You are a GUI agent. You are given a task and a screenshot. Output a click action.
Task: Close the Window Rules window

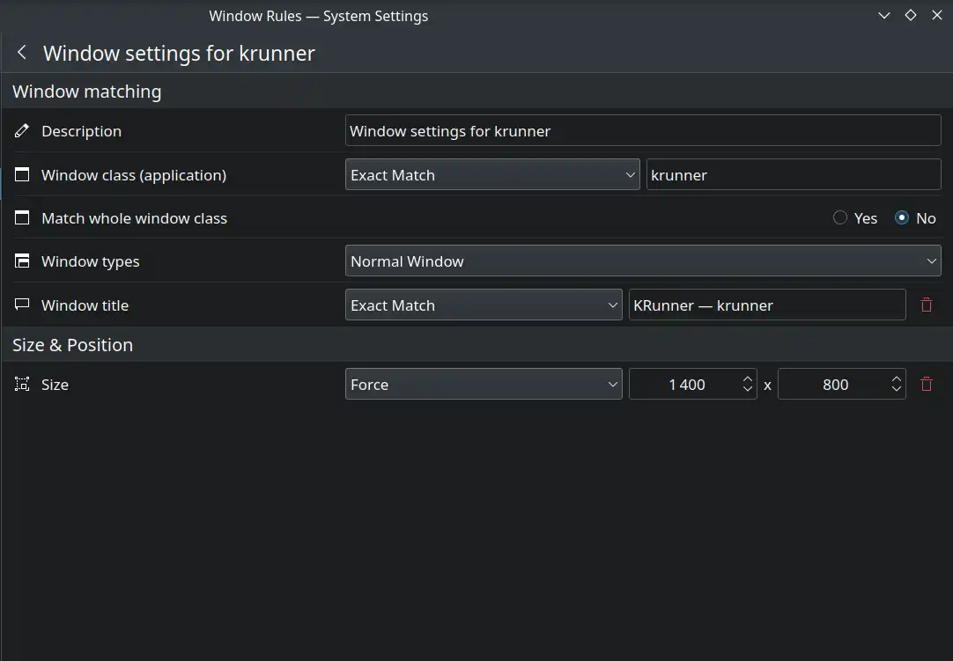tap(936, 15)
